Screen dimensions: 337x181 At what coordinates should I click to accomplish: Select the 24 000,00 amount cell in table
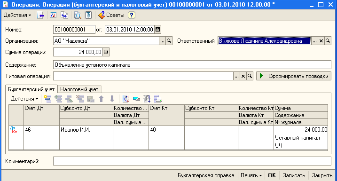(x=301, y=130)
